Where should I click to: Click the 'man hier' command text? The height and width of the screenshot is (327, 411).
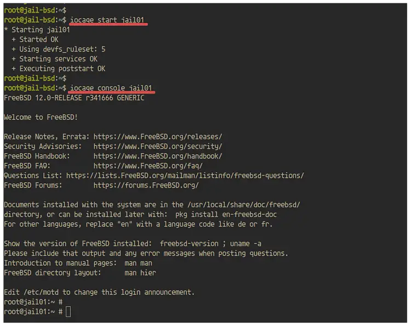(140, 273)
